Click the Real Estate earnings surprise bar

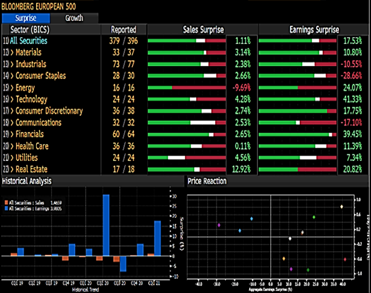pyautogui.click(x=298, y=169)
